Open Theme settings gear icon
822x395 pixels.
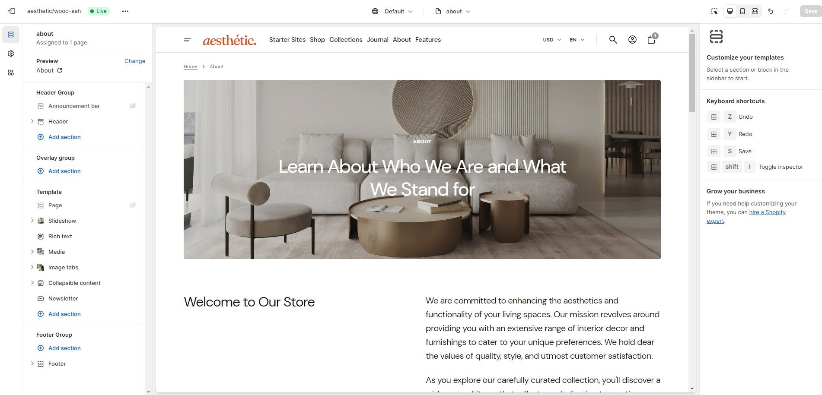point(11,54)
